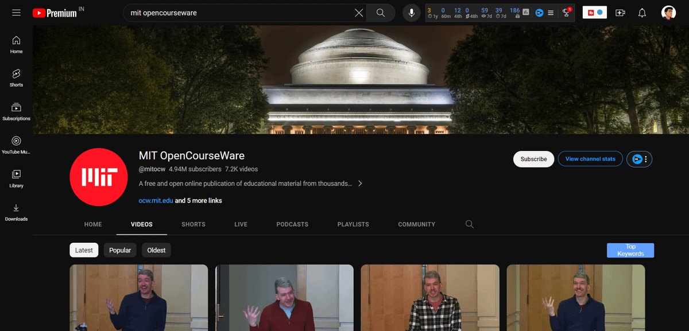The image size is (689, 331).
Task: Click the 186 locked stat
Action: click(x=514, y=13)
